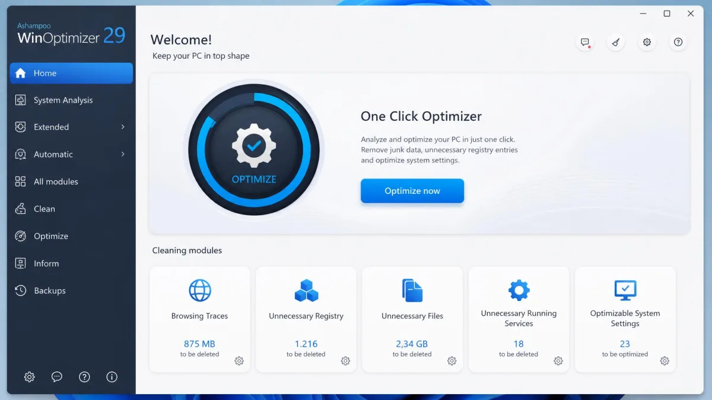Open Optimizable System Settings card gear
The height and width of the screenshot is (400, 712).
point(665,361)
